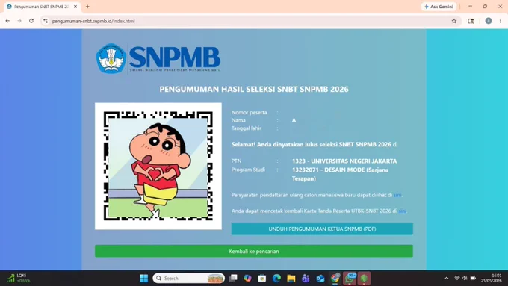
Task: Click the browser forward arrow
Action: (x=19, y=21)
